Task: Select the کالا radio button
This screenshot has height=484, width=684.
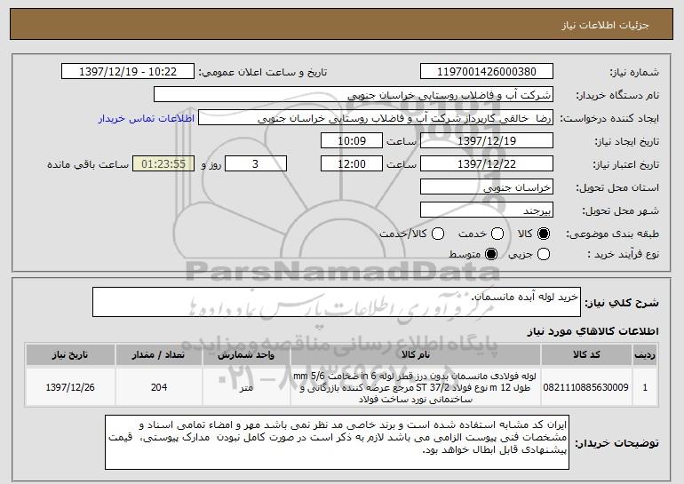Action: (544, 234)
